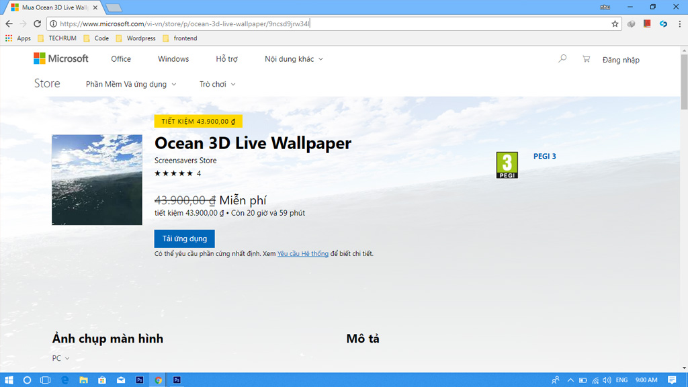Image resolution: width=688 pixels, height=387 pixels.
Task: Switch to Chrome in the taskbar
Action: (x=158, y=380)
